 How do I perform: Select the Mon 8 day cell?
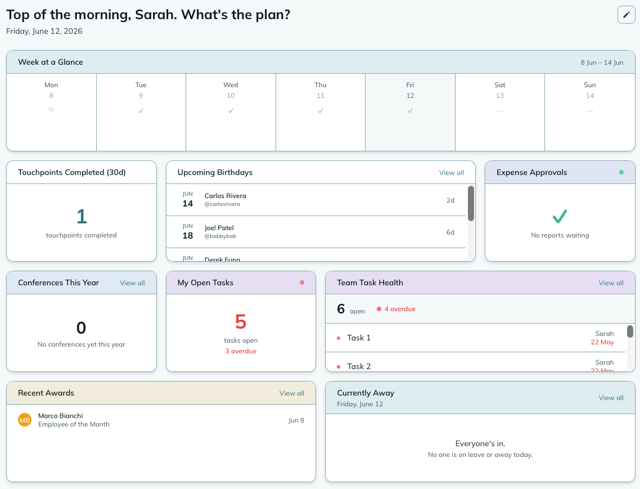click(x=51, y=113)
